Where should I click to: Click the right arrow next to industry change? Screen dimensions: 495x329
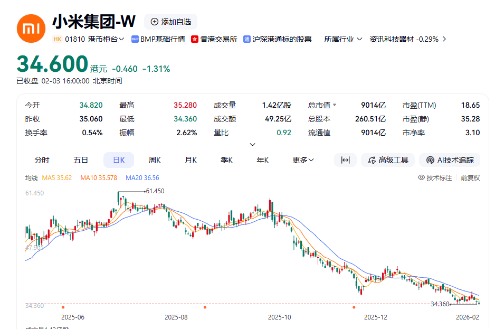coord(444,39)
